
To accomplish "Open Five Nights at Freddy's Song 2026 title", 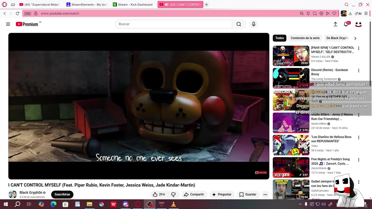I will [330, 161].
